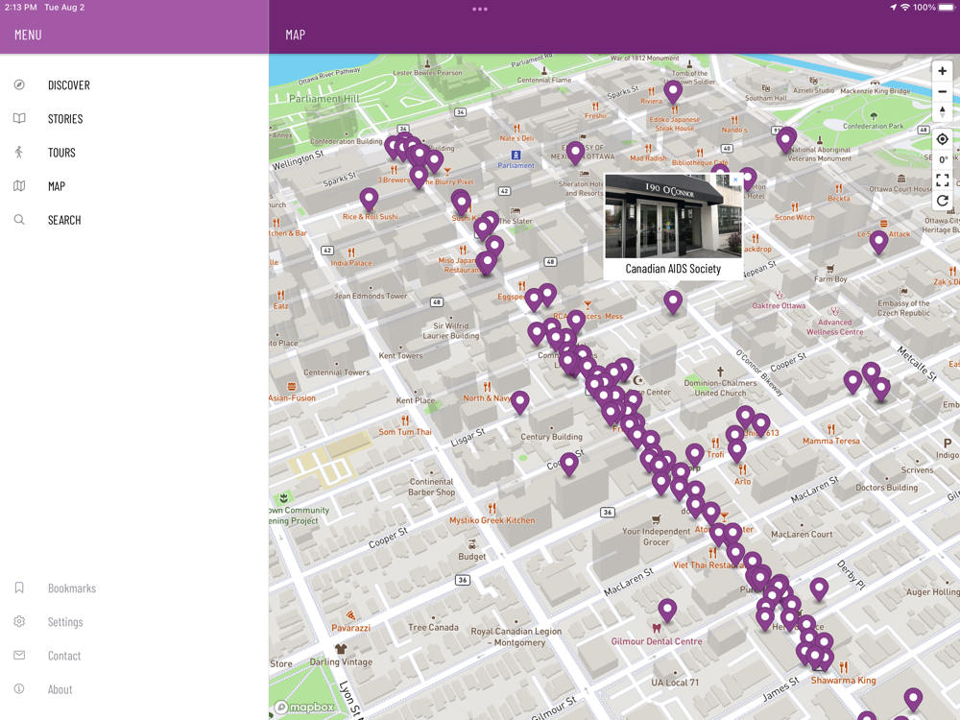
Task: Tap the Confederation Park label
Action: pyautogui.click(x=873, y=126)
